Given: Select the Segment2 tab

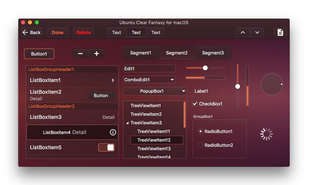Looking at the screenshot, I should pyautogui.click(x=177, y=53).
